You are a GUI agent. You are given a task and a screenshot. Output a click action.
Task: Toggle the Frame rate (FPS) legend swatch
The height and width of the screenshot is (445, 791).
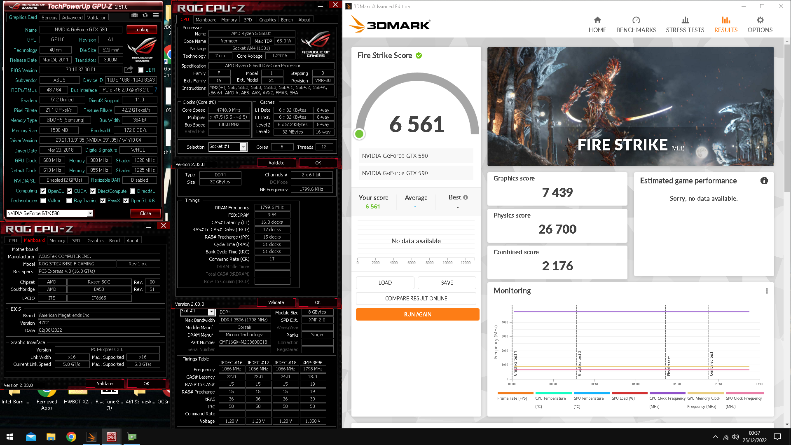coord(515,393)
